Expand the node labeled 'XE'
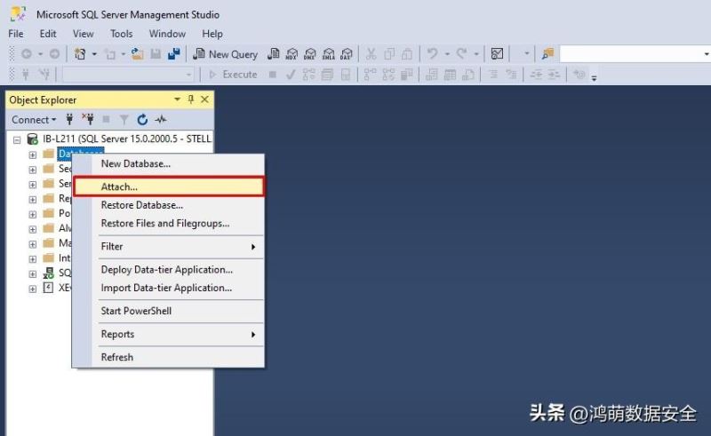This screenshot has width=711, height=436. (x=33, y=289)
